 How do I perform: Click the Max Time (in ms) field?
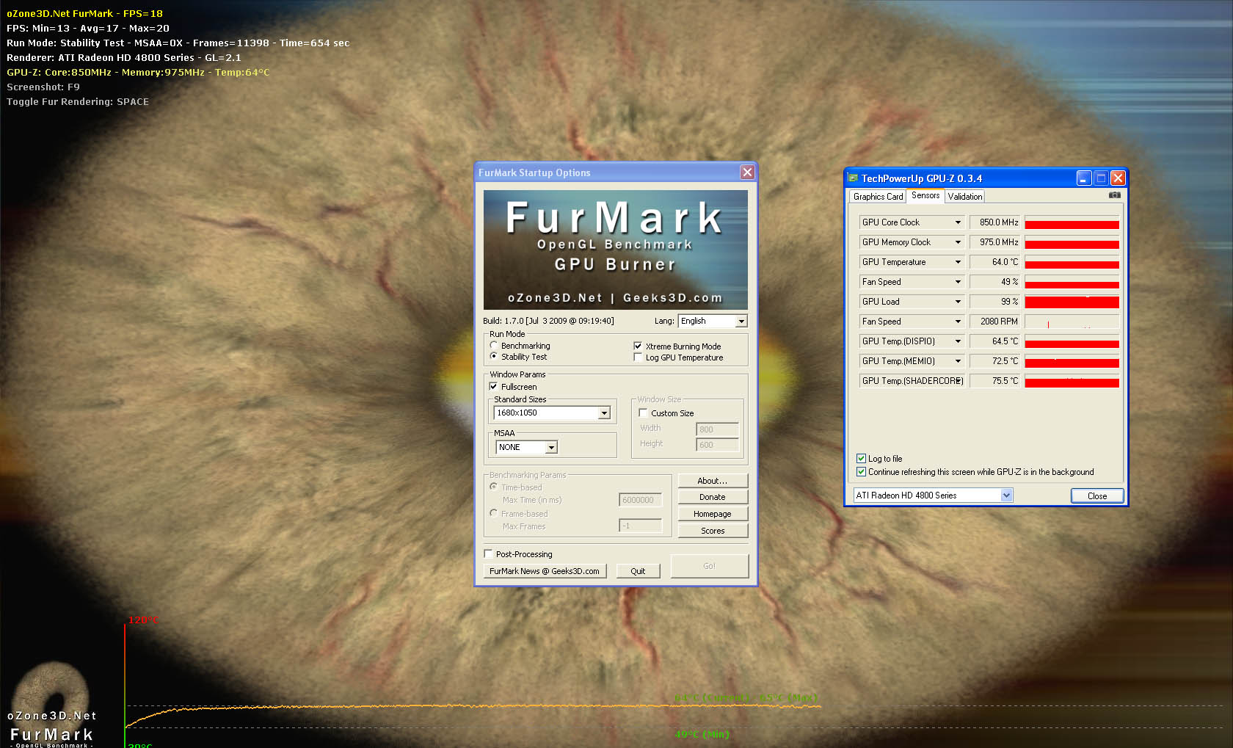(x=640, y=500)
